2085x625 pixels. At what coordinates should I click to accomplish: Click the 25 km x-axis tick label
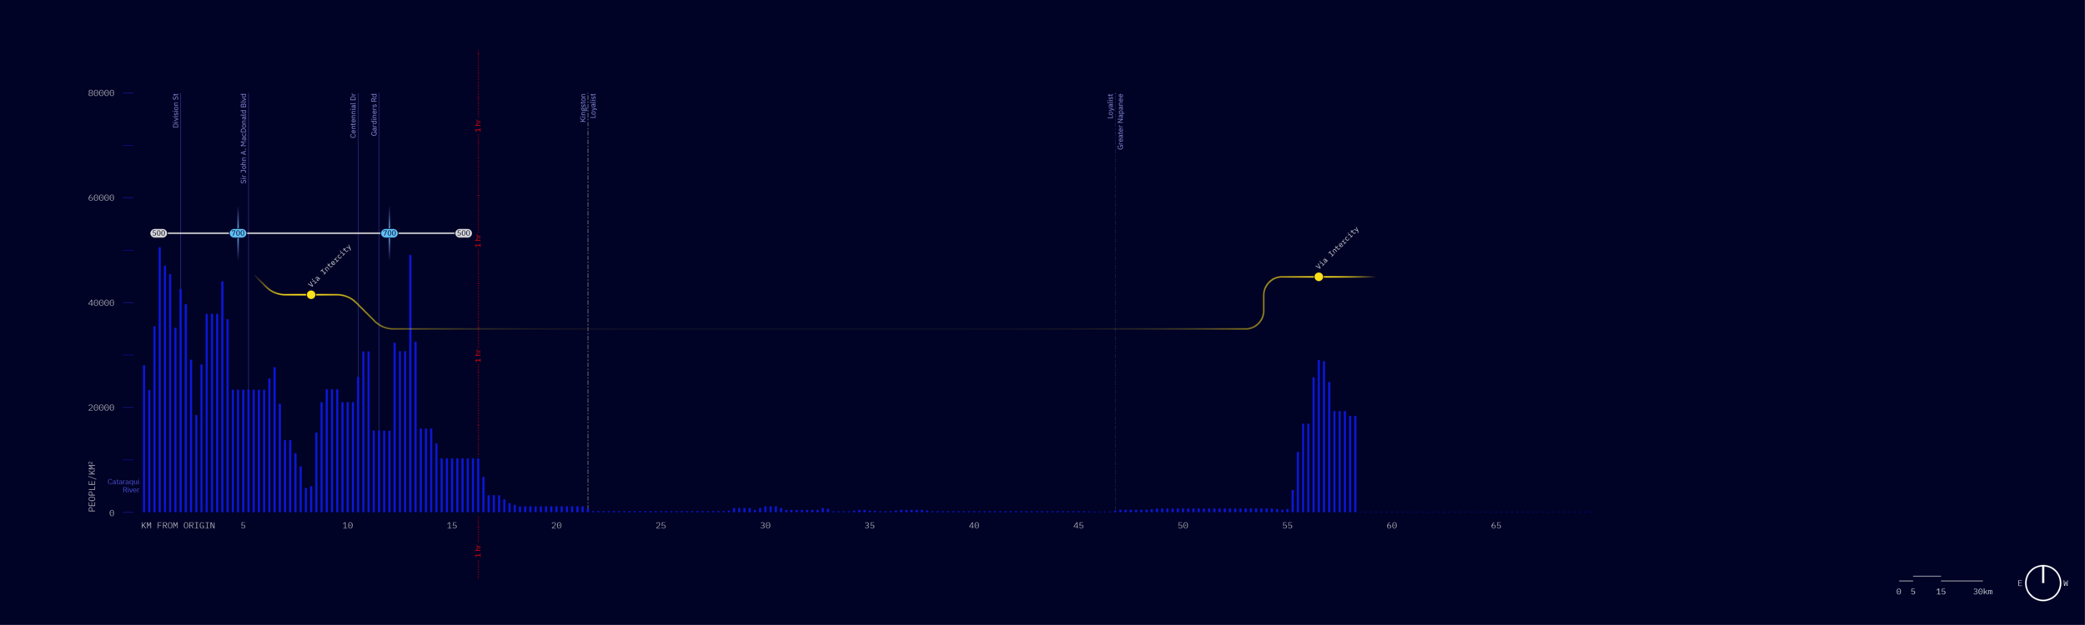(661, 526)
